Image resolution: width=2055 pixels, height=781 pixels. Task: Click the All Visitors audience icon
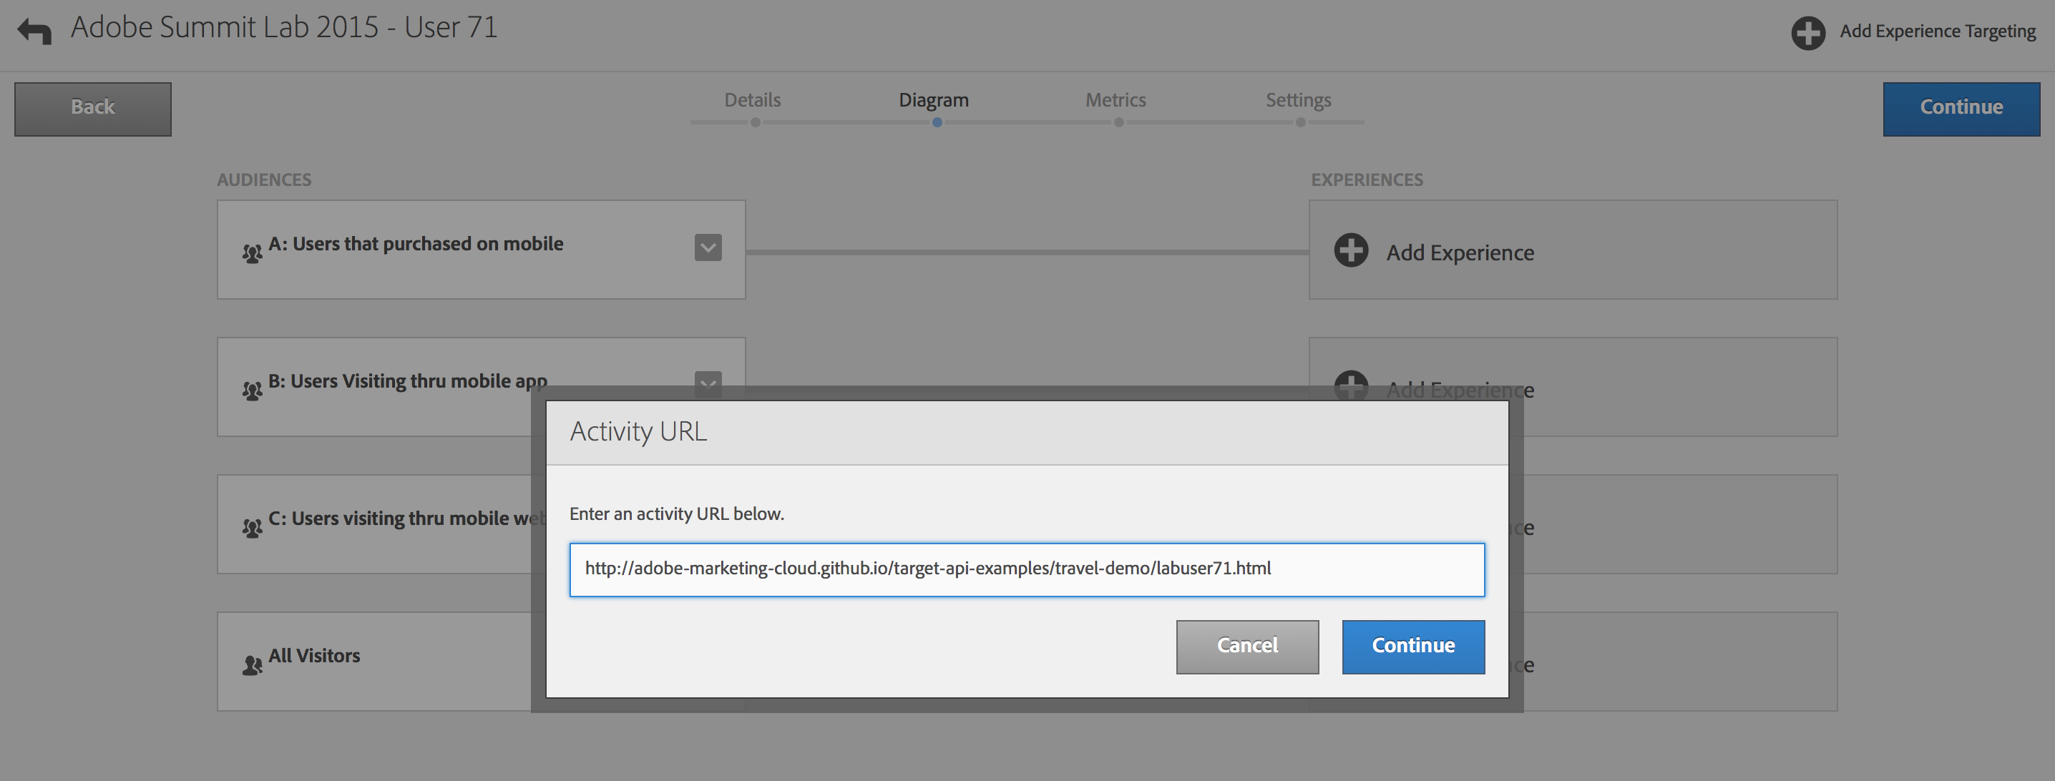[252, 664]
